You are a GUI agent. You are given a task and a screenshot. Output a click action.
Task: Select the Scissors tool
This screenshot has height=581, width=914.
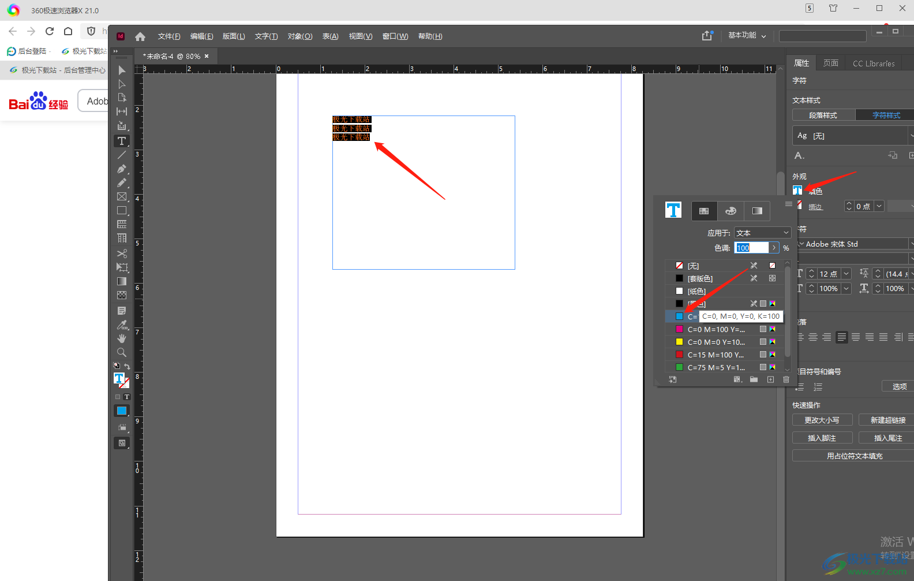click(122, 254)
